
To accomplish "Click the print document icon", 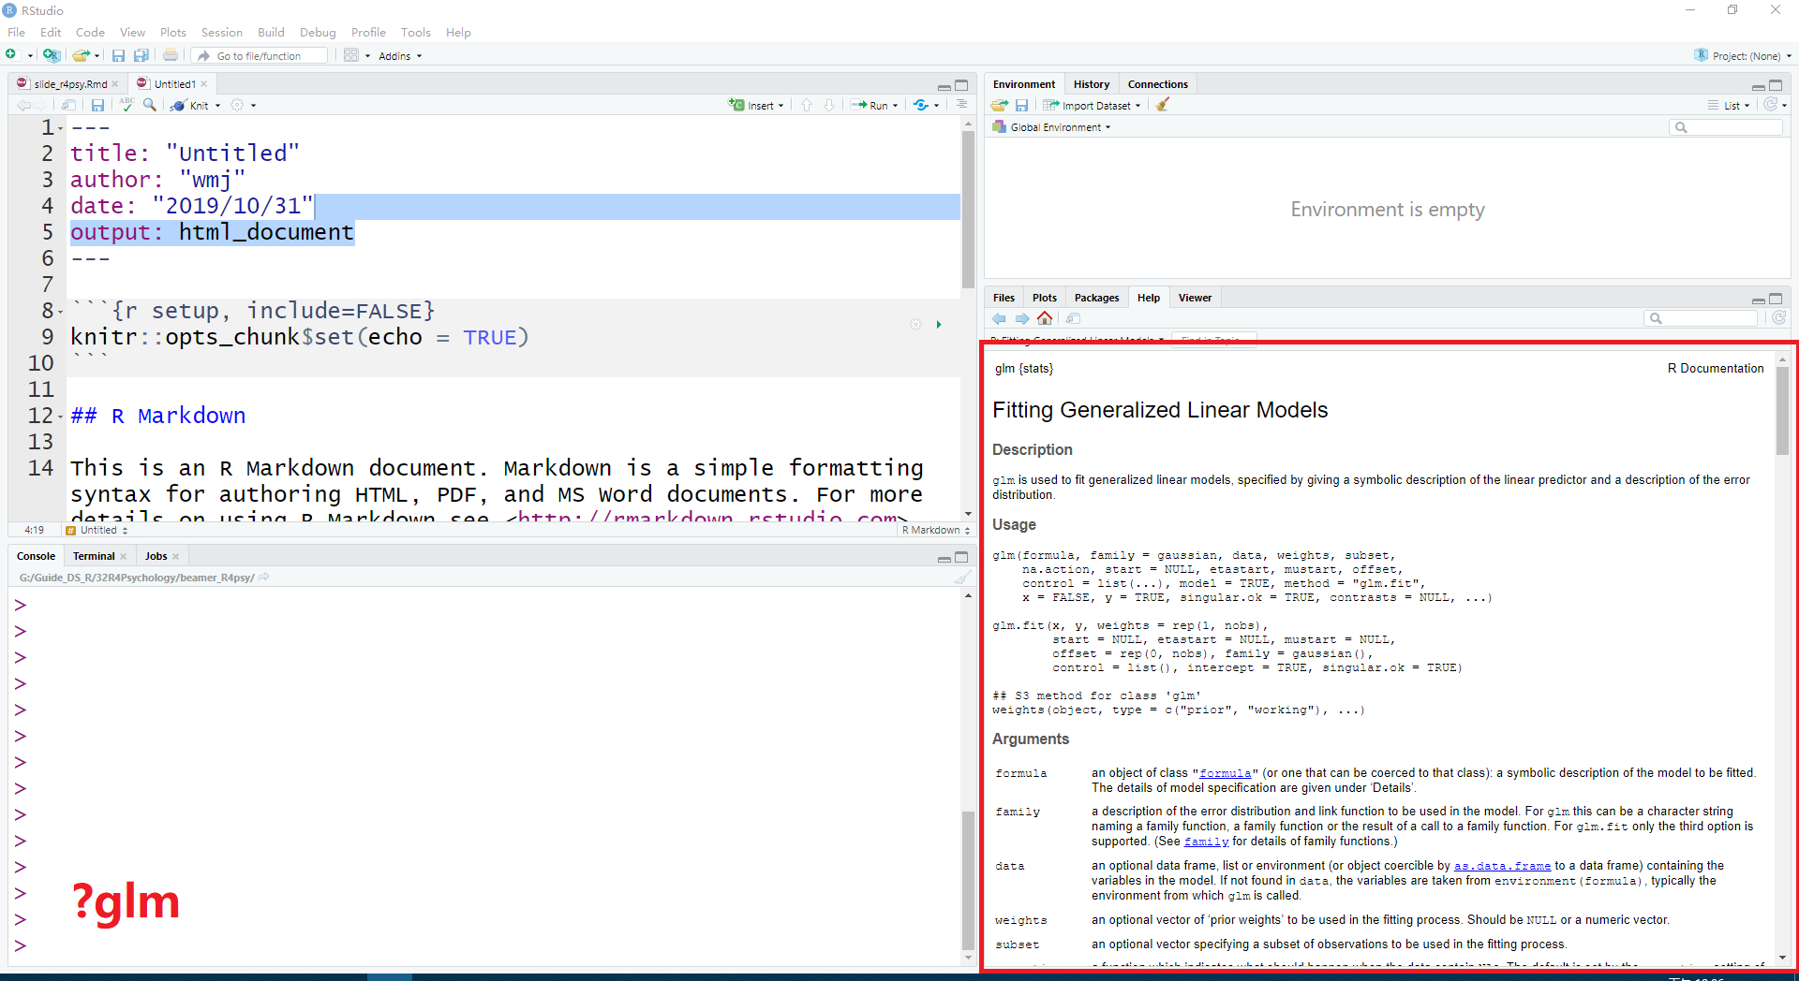I will [171, 56].
